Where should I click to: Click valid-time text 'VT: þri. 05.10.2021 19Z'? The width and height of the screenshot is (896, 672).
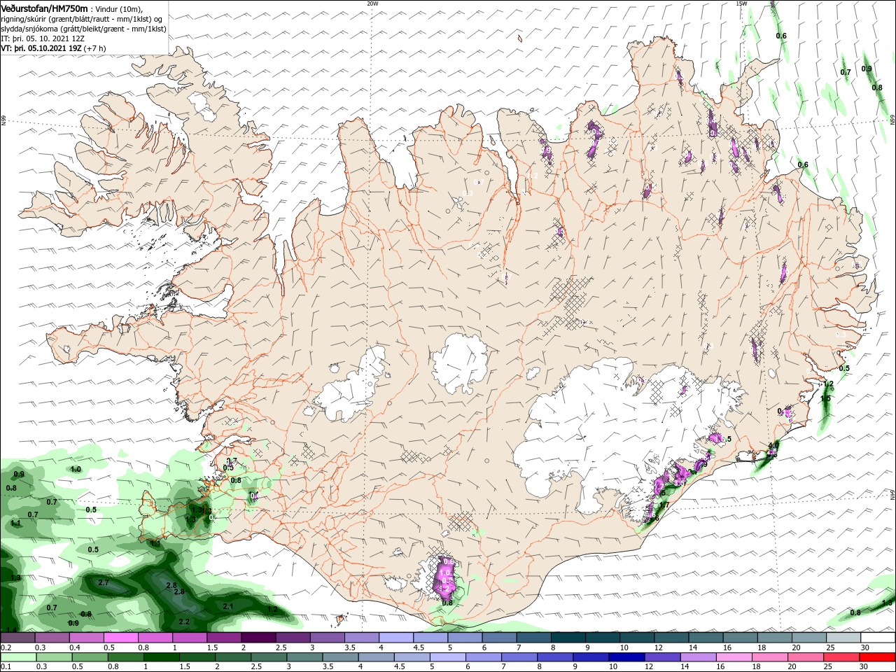(41, 48)
